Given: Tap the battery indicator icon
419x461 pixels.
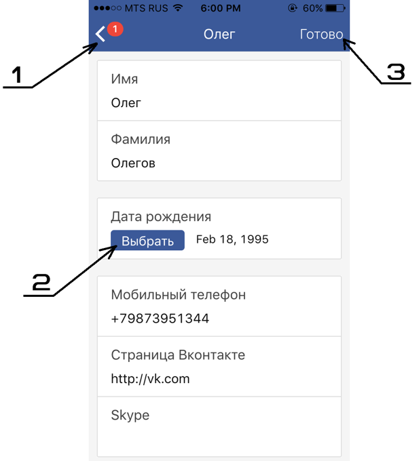Looking at the screenshot, I should pyautogui.click(x=335, y=8).
